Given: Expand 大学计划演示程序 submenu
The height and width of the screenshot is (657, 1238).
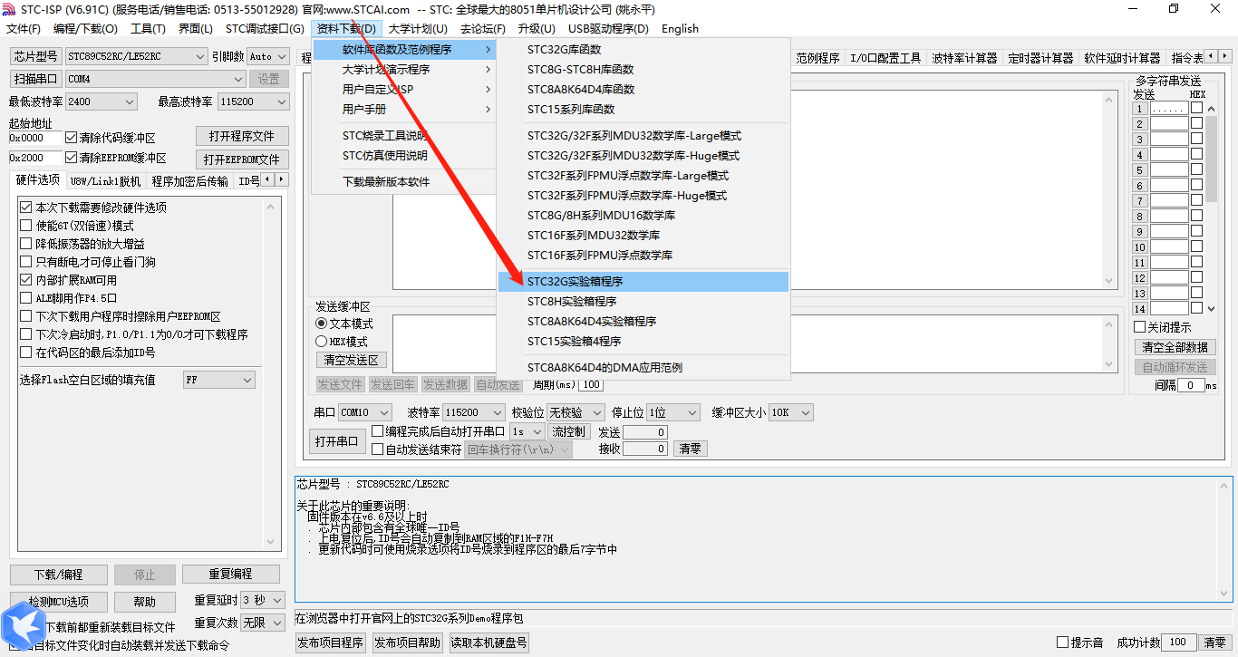Looking at the screenshot, I should pyautogui.click(x=404, y=70).
